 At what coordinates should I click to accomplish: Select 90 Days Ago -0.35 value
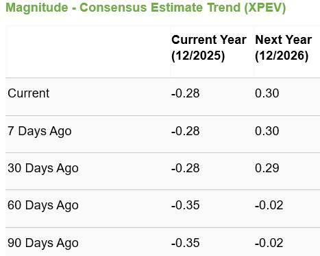pyautogui.click(x=186, y=243)
